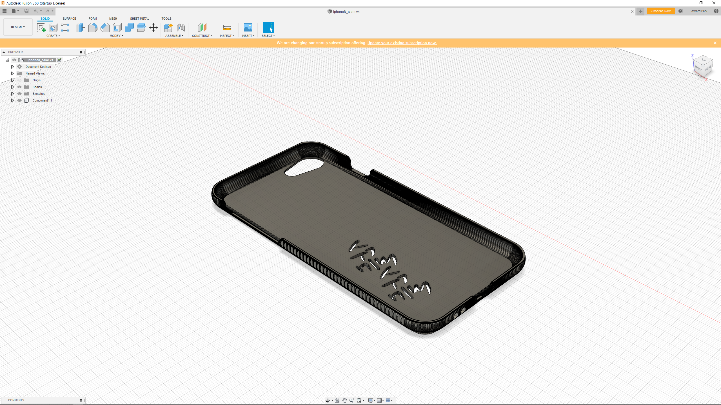This screenshot has height=405, width=721.
Task: Activate the Move/Copy arrows tool
Action: (x=153, y=27)
